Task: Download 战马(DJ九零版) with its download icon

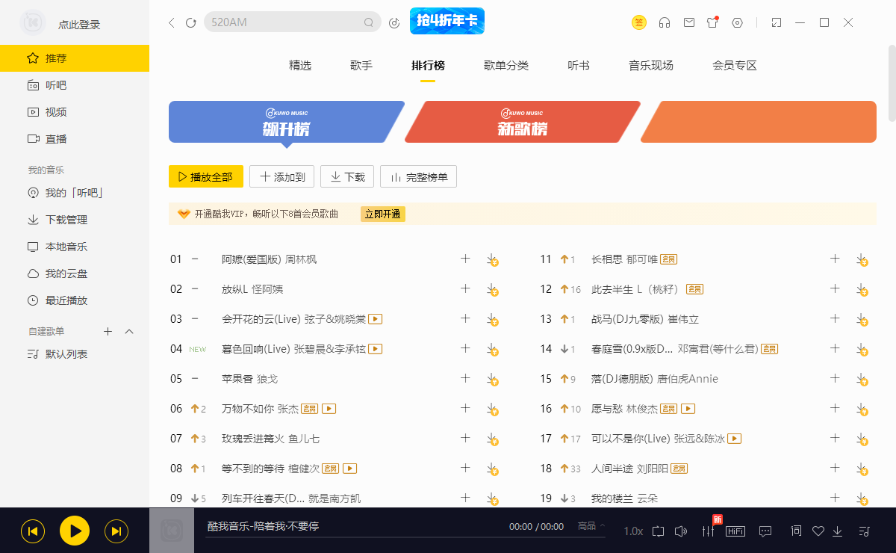Action: coord(862,319)
